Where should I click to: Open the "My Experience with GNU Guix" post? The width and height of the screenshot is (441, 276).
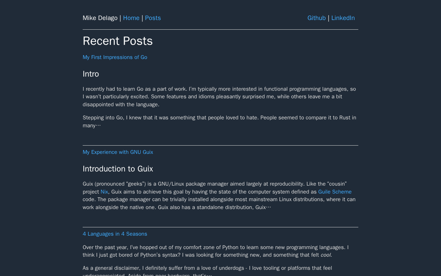point(118,152)
